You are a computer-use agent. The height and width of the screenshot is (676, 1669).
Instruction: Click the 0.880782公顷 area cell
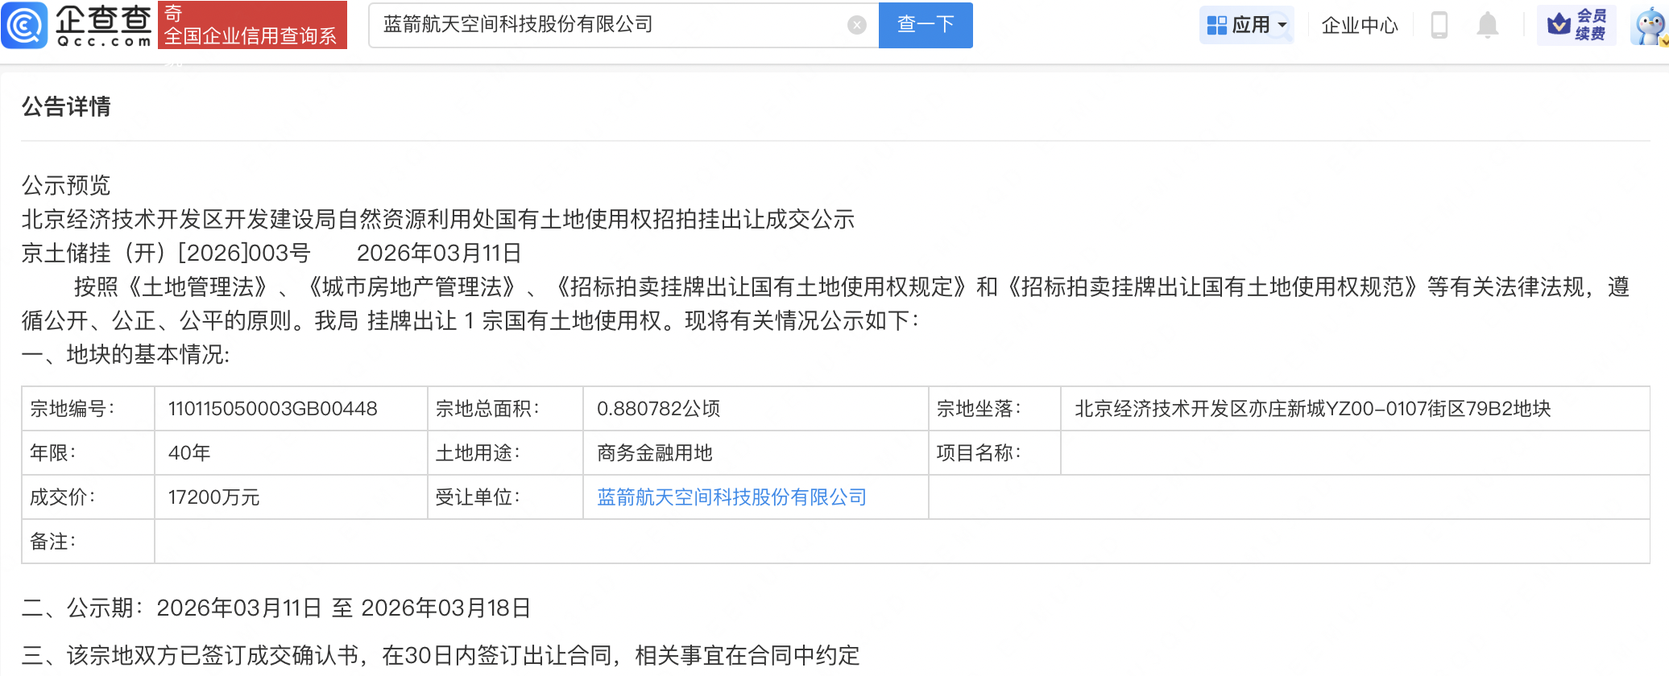(658, 409)
